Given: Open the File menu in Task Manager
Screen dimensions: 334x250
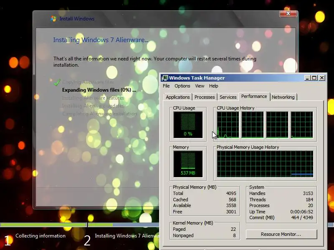Looking at the screenshot, I should coord(166,86).
